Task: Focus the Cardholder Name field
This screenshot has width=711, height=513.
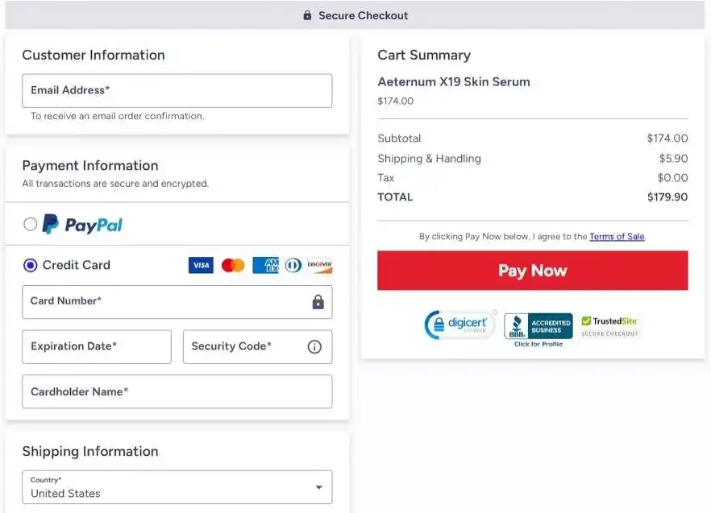Action: point(177,391)
